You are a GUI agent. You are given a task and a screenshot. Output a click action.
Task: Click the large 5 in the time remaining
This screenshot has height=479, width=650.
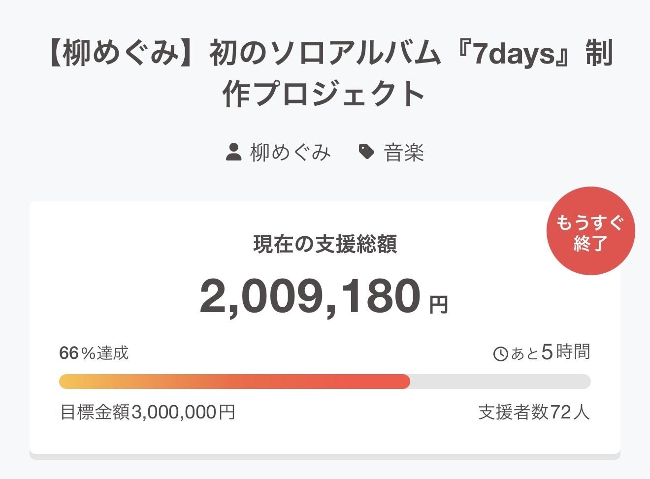tap(547, 352)
